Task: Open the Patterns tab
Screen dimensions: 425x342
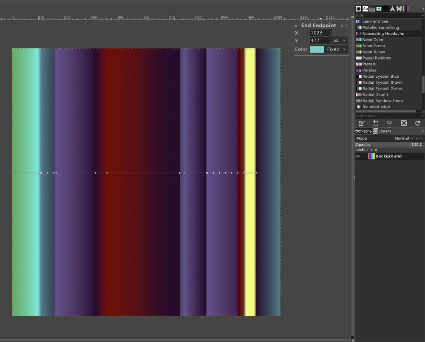Action: pyautogui.click(x=372, y=9)
